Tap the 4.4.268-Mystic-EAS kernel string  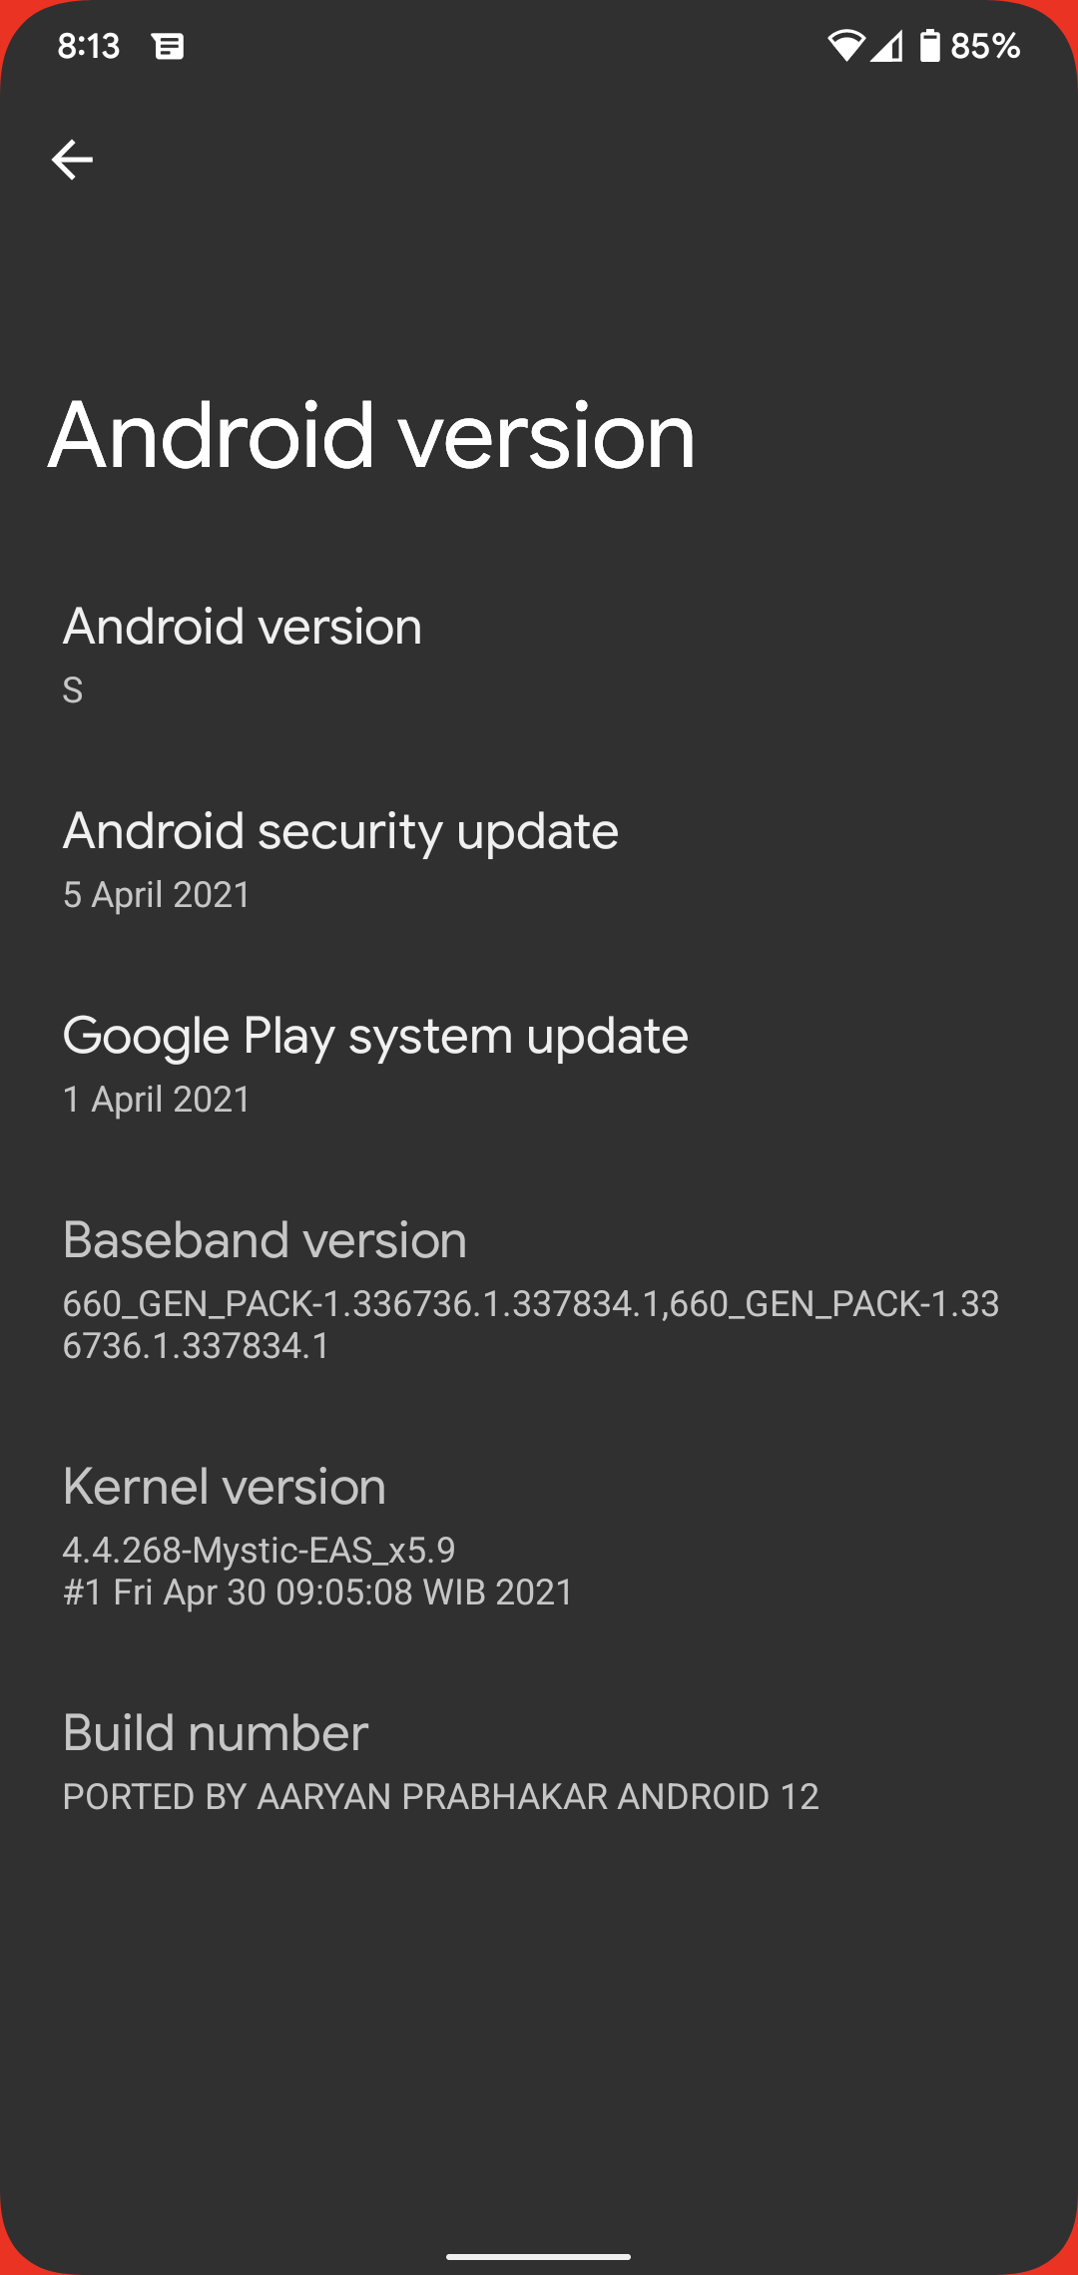click(260, 1550)
